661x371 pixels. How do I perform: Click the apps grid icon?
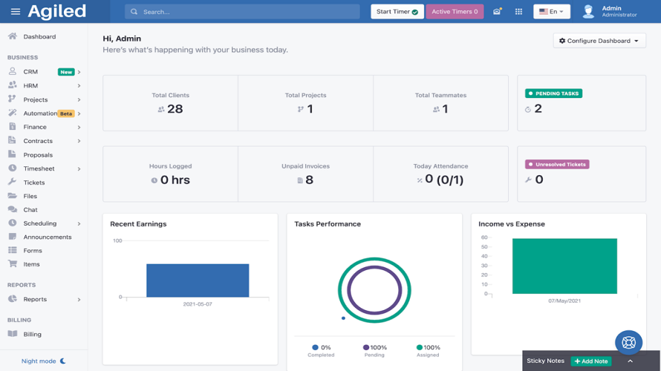click(518, 12)
